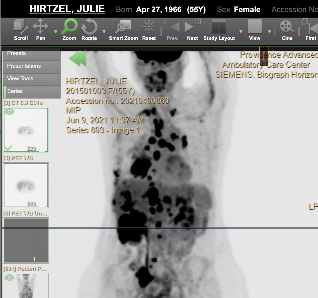Select the Scroll tool

click(x=21, y=30)
